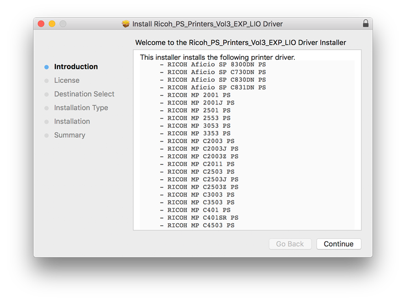406x301 pixels.
Task: Click the installer package icon in title
Action: [x=126, y=24]
